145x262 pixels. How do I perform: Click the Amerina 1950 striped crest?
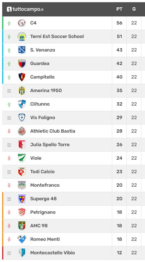pos(22,91)
